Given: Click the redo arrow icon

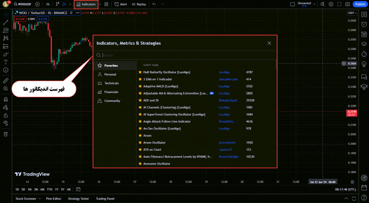Looking at the screenshot, I should 163,4.
